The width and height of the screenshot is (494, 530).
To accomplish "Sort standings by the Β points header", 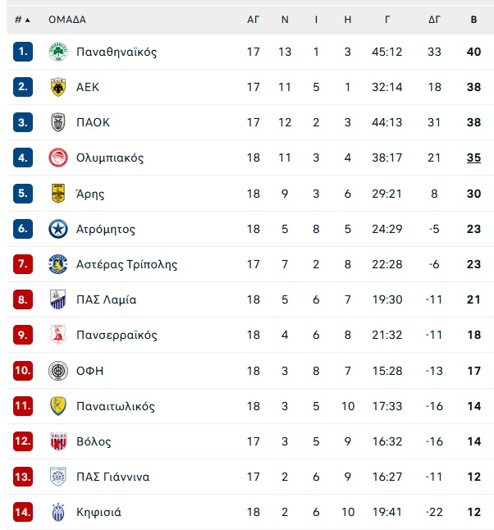I will (473, 20).
